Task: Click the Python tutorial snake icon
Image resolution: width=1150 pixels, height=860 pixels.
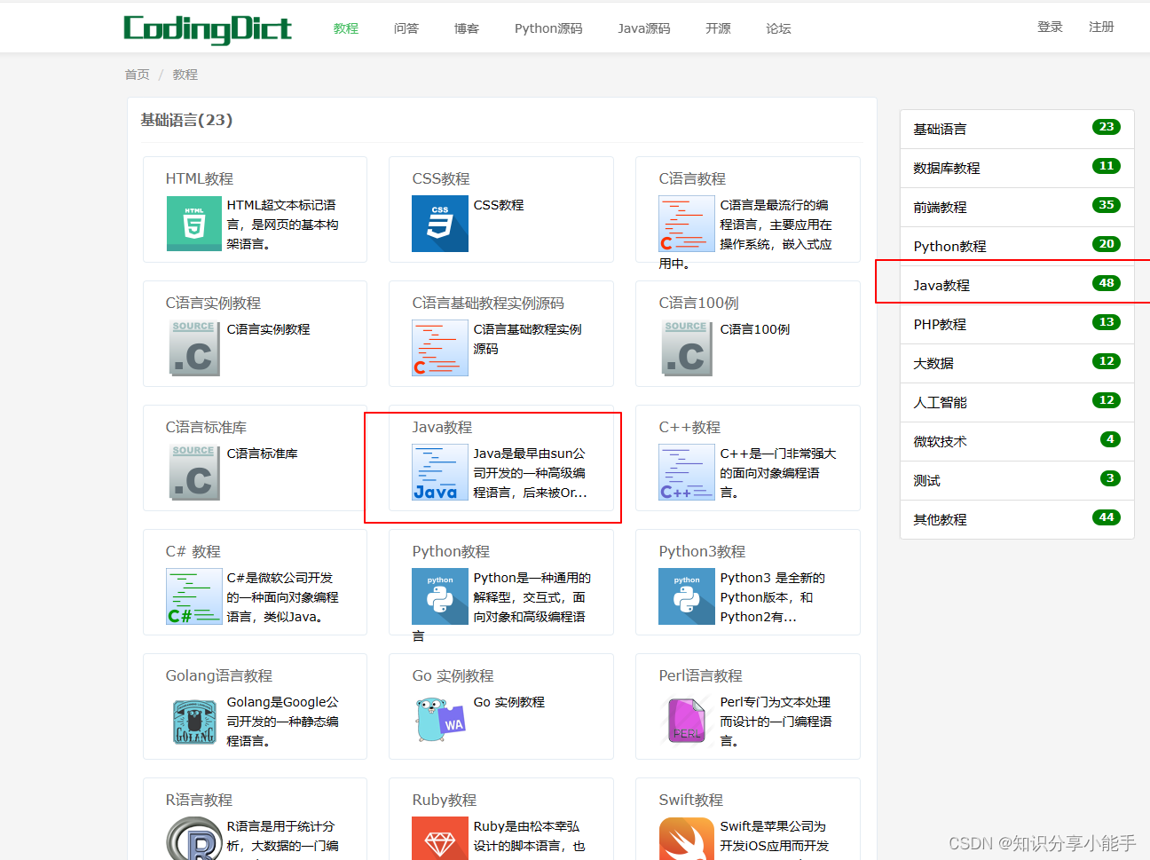Action: [x=440, y=596]
